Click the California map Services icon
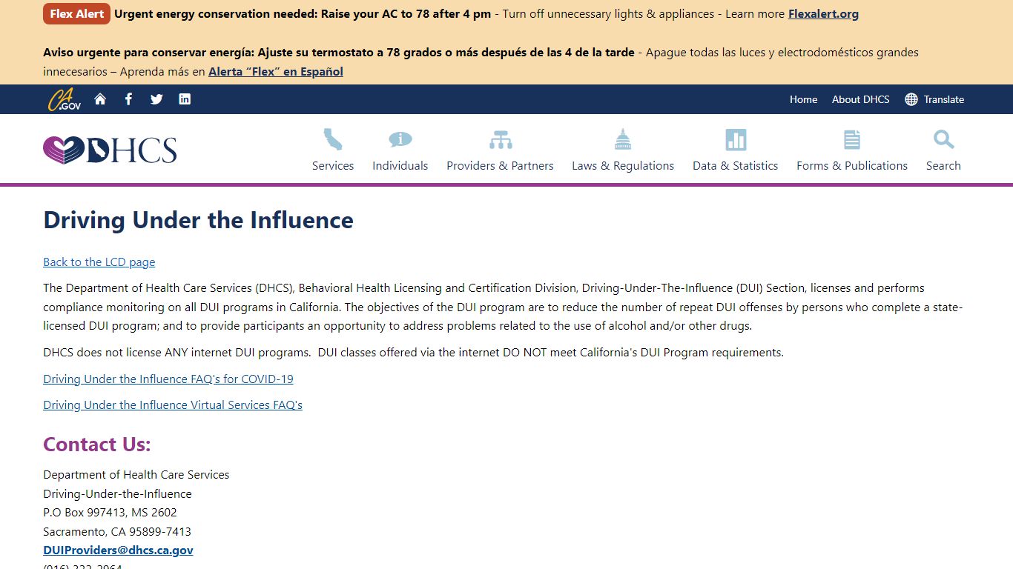1013x569 pixels. (x=333, y=139)
